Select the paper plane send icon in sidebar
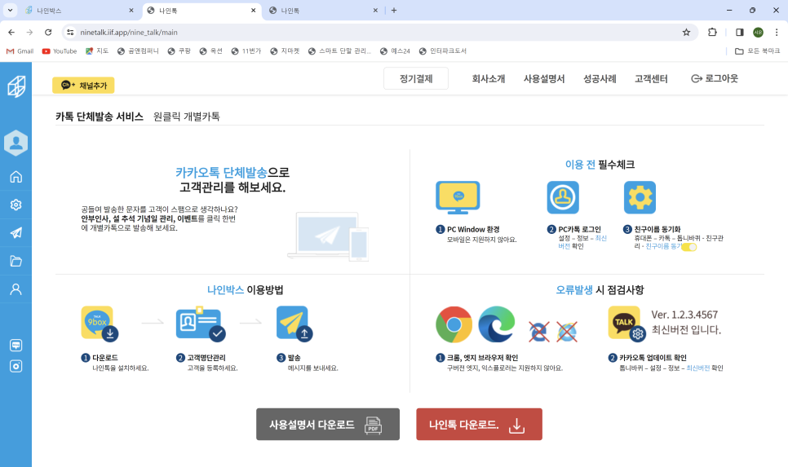This screenshot has width=788, height=467. click(x=16, y=233)
